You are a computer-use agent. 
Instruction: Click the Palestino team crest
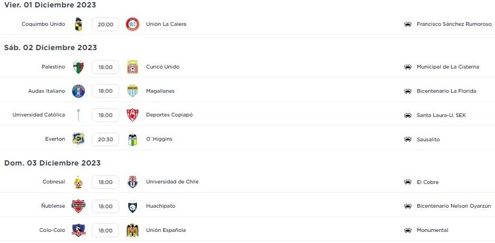(79, 67)
